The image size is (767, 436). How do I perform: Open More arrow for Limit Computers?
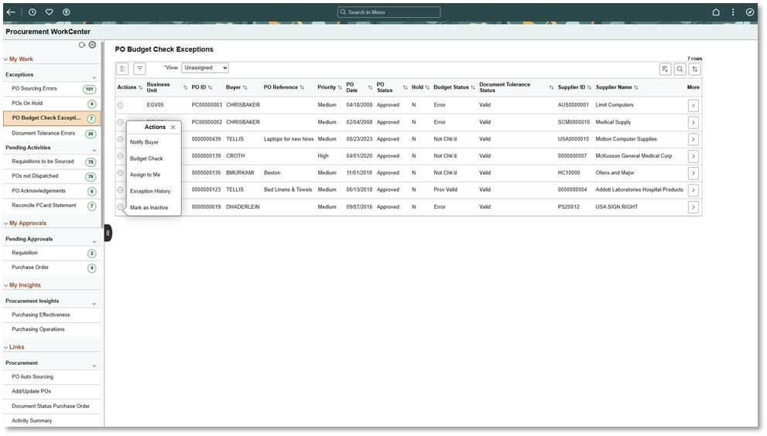pos(693,106)
